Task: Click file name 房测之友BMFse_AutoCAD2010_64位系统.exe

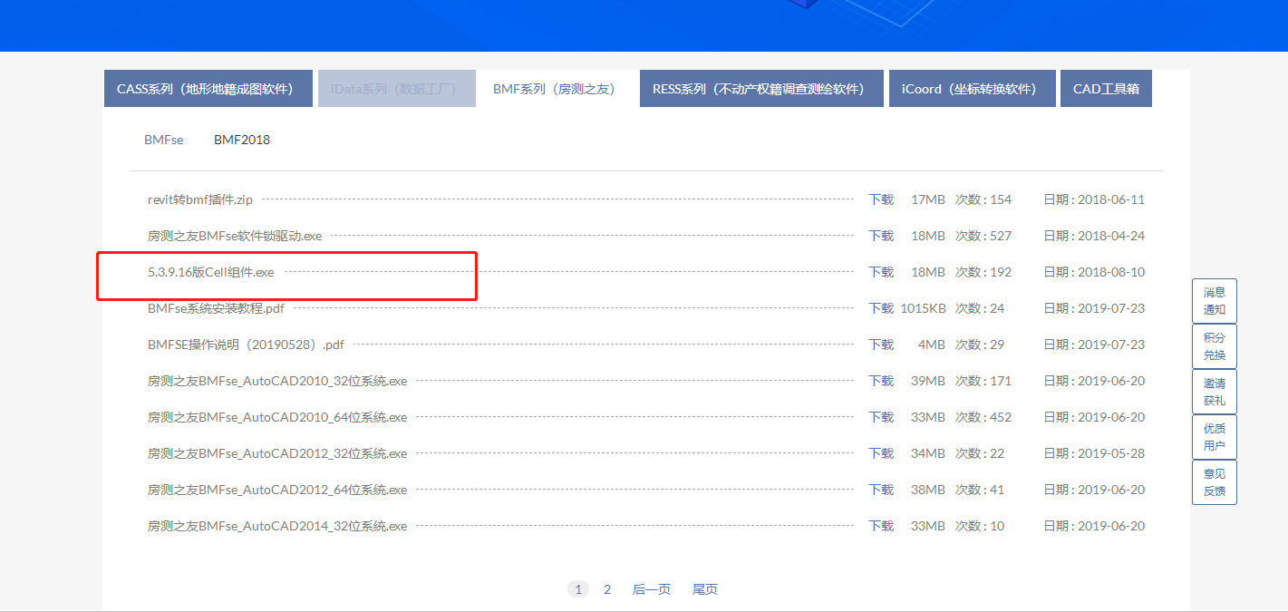Action: pos(277,417)
